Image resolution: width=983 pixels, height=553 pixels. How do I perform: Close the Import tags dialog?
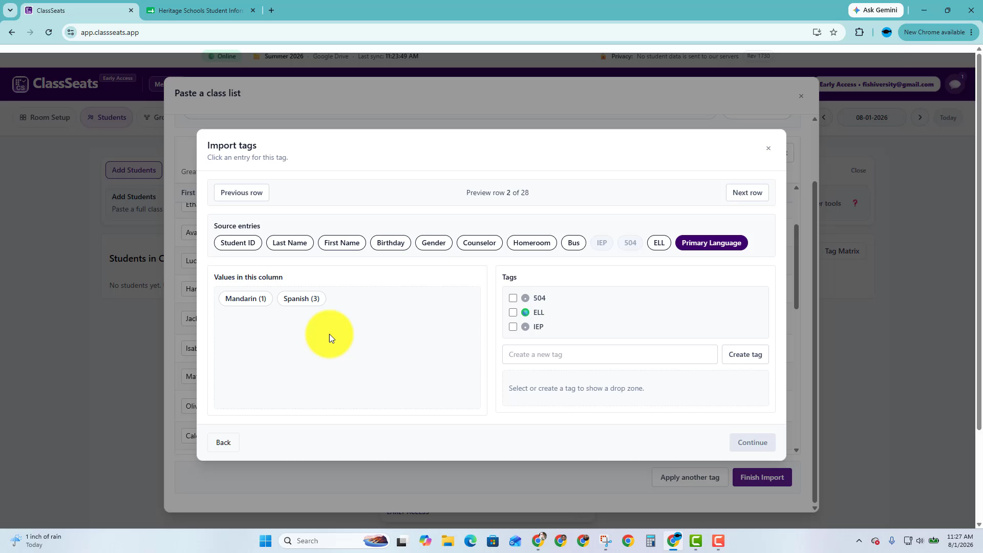coord(768,148)
